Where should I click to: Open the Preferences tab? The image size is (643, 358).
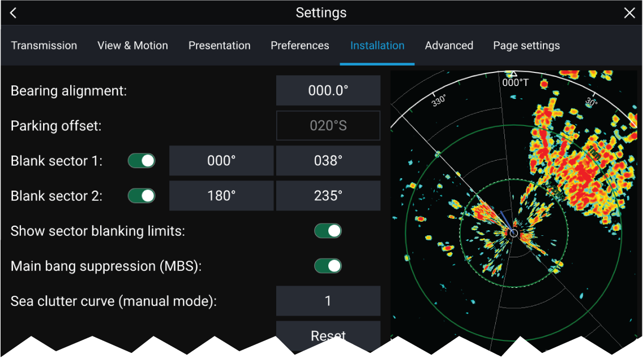[299, 46]
